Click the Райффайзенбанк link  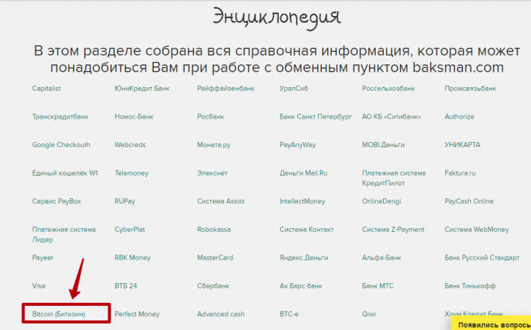(226, 89)
